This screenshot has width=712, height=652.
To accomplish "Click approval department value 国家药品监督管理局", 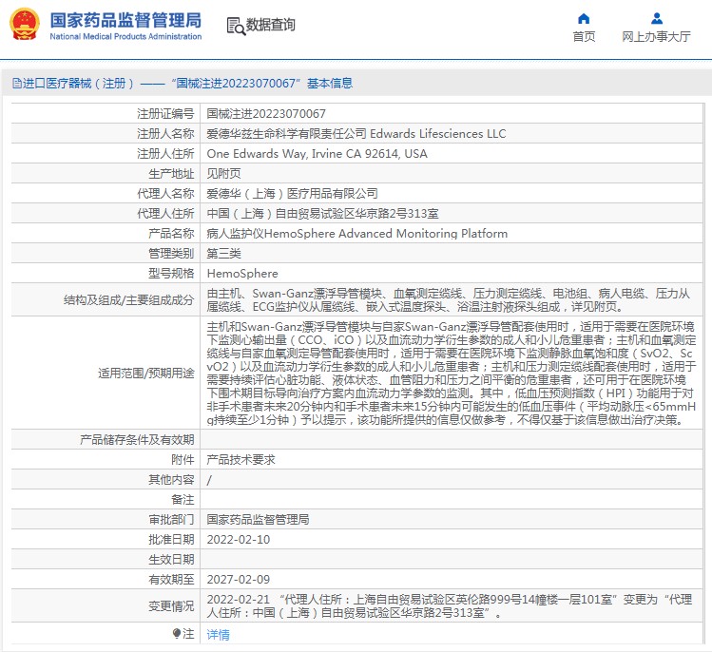I will pyautogui.click(x=258, y=520).
